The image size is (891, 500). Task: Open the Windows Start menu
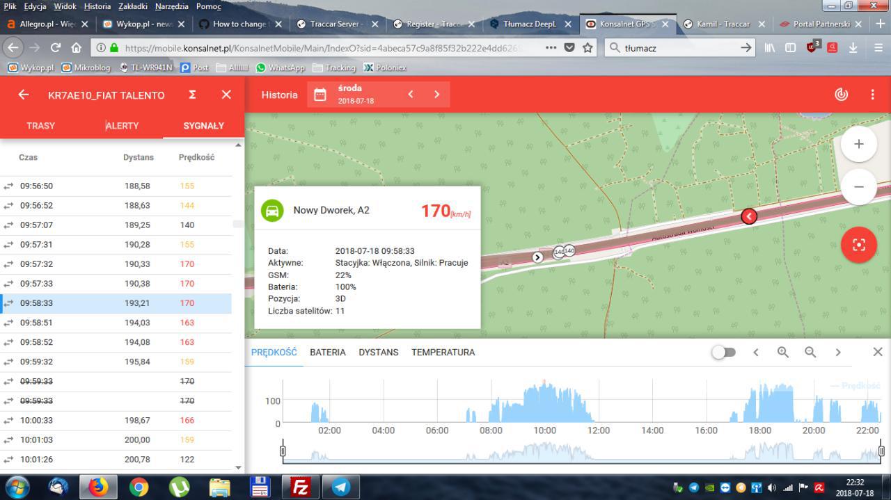point(17,487)
